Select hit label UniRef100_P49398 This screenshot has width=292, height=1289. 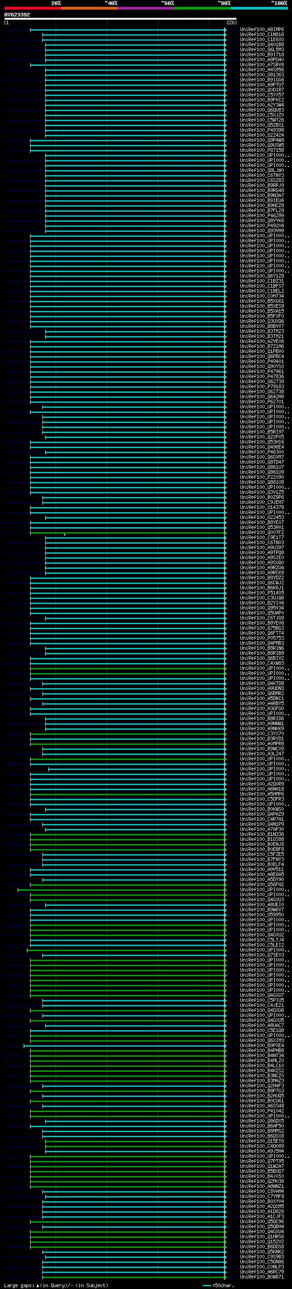pos(261,130)
